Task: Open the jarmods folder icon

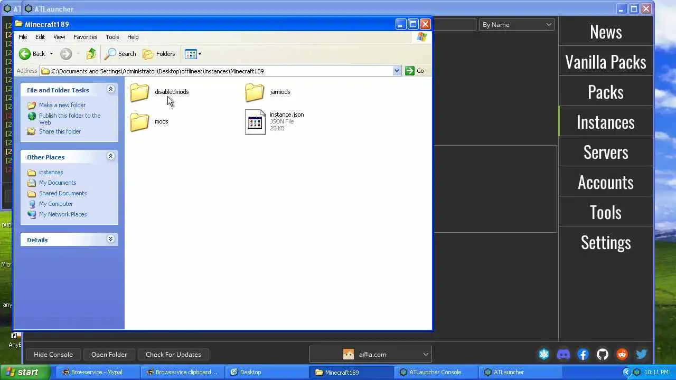Action: [x=255, y=92]
